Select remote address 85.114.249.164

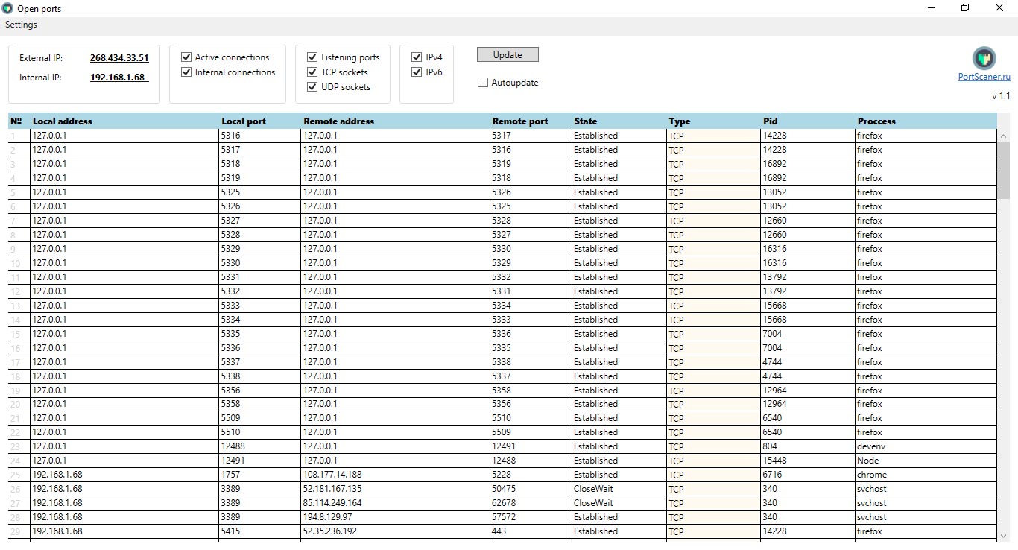pyautogui.click(x=395, y=503)
